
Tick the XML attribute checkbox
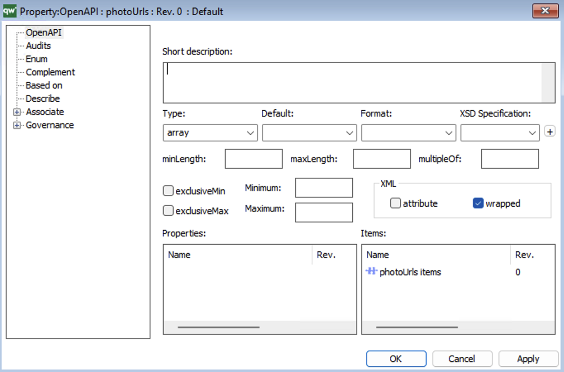pyautogui.click(x=395, y=203)
